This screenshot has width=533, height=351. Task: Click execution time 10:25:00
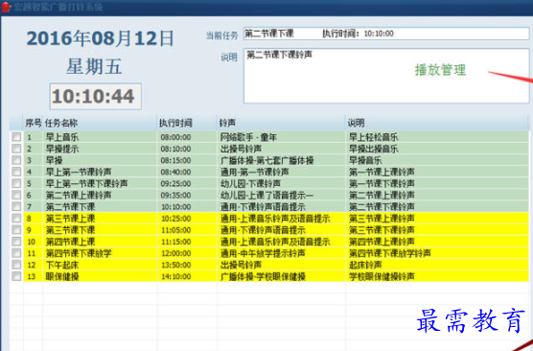click(175, 219)
